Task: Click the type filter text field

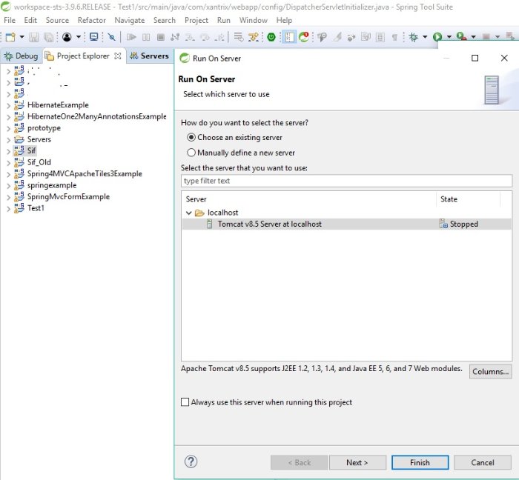Action: (x=346, y=181)
